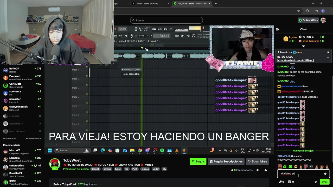Bookmark this page with the star icon

[x=299, y=11]
